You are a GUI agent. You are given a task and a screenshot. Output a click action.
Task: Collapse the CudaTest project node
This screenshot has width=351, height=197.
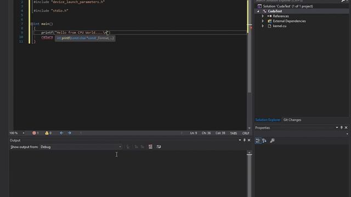coord(258,11)
